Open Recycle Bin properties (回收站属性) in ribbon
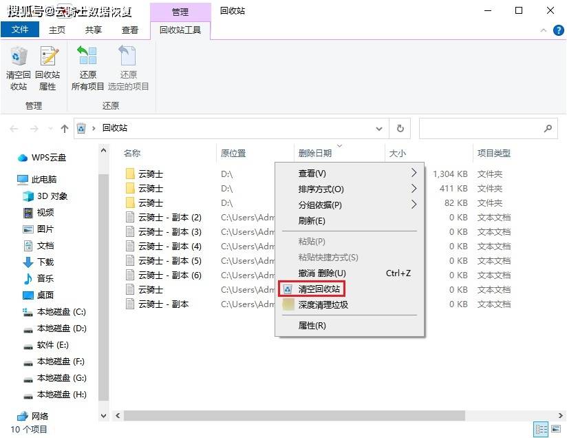The image size is (567, 438). 47,68
